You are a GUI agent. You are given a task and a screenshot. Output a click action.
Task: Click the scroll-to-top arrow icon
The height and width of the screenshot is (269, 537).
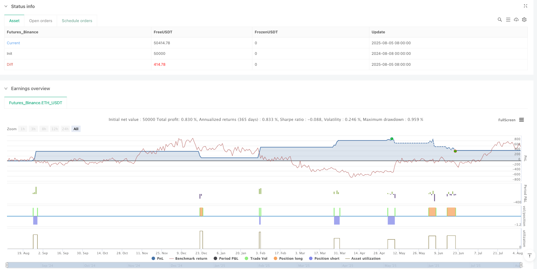point(530,256)
